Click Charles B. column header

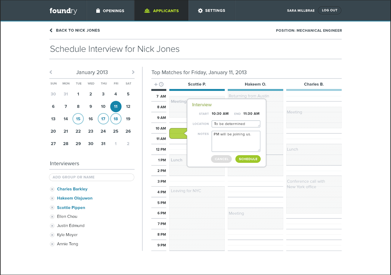coord(314,84)
